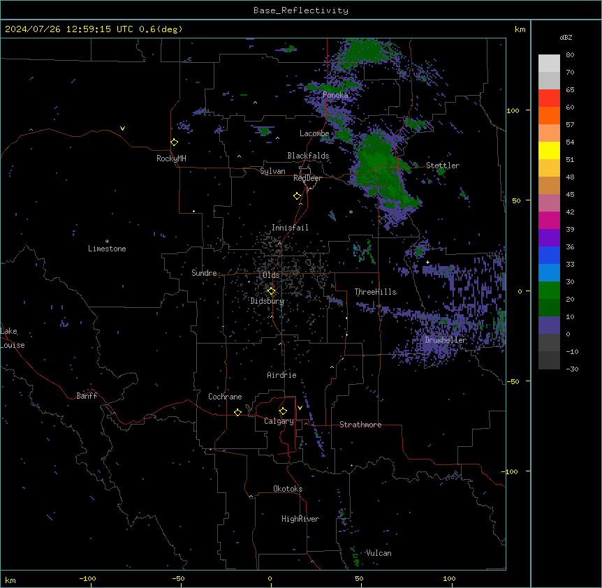The image size is (602, 588).
Task: Click the km unit label at top right
Action: tap(520, 29)
